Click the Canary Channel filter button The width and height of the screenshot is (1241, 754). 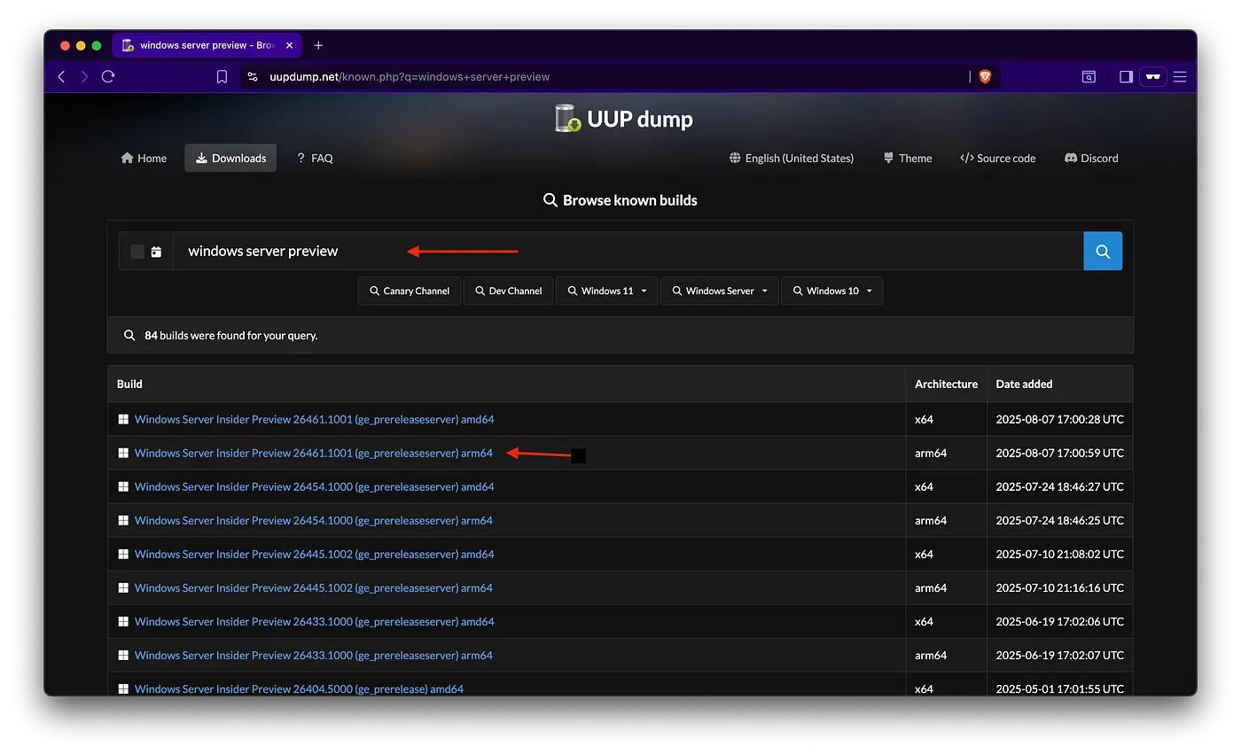409,291
